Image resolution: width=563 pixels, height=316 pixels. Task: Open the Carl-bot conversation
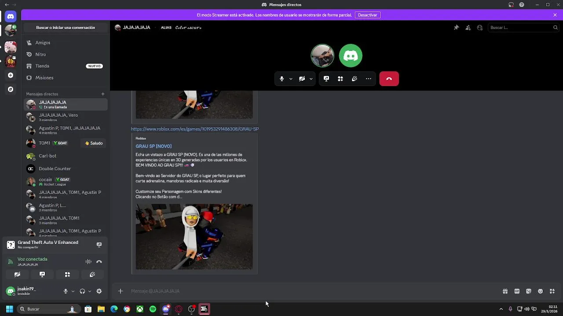coord(65,156)
